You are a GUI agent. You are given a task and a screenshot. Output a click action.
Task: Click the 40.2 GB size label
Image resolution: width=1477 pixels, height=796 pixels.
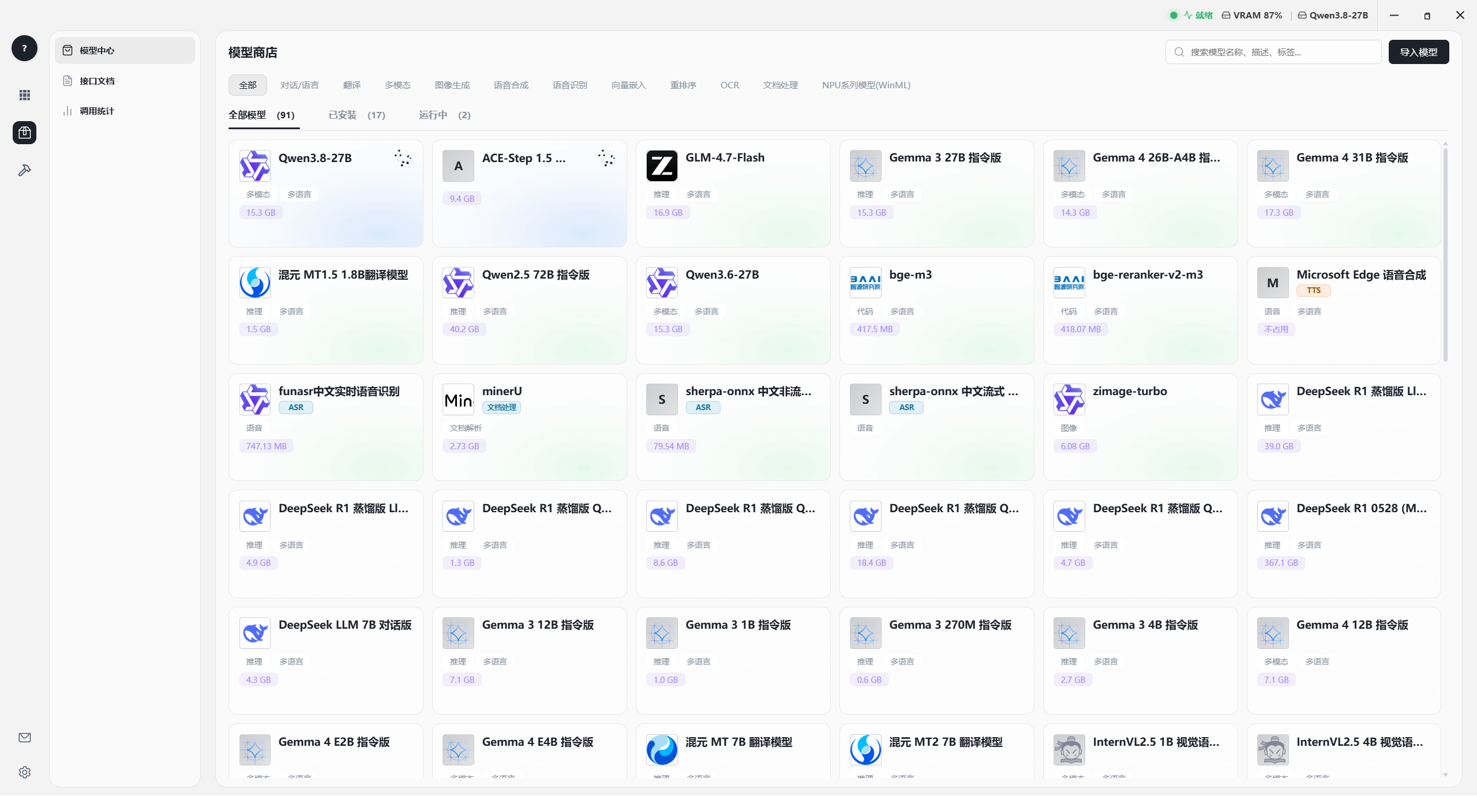click(464, 329)
